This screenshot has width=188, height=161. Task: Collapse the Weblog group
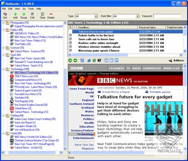(x=3, y=115)
